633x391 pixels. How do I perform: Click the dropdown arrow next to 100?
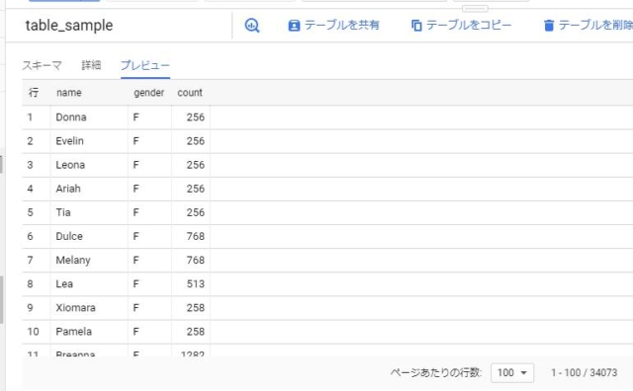[x=523, y=373]
